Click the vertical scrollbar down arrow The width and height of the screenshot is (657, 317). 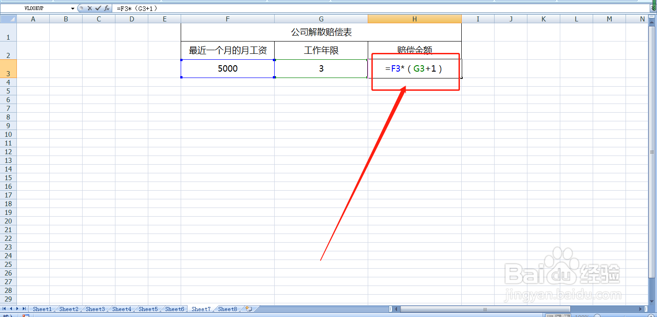tap(652, 301)
